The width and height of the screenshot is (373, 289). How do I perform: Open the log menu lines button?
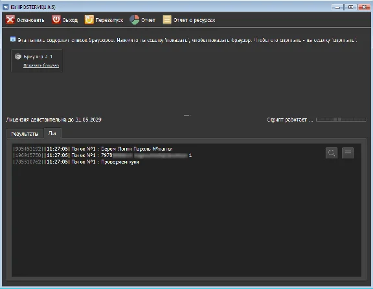coord(348,153)
